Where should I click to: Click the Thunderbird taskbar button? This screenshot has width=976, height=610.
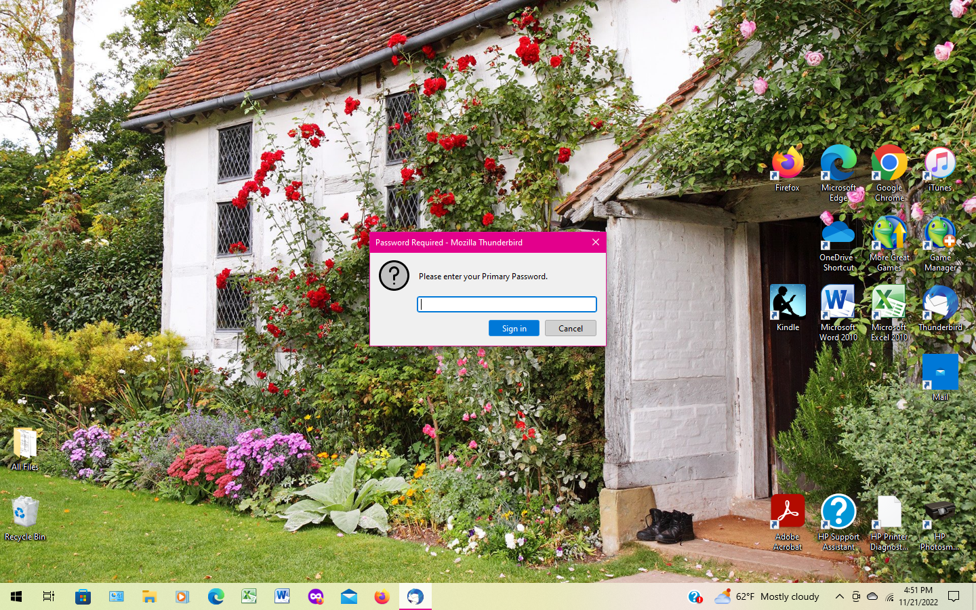(x=415, y=596)
